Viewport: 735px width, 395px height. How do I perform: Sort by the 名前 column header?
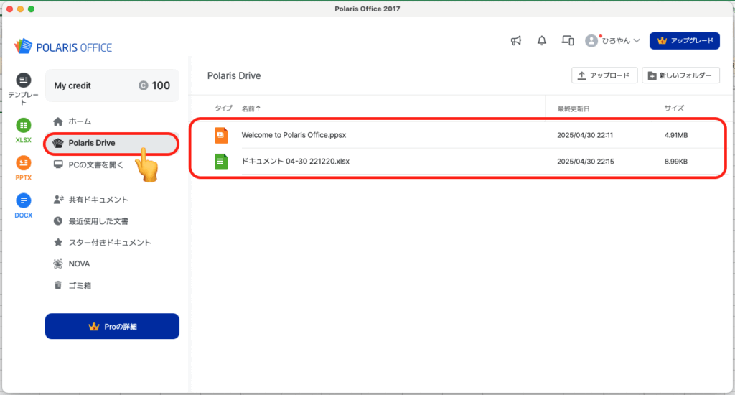point(251,108)
